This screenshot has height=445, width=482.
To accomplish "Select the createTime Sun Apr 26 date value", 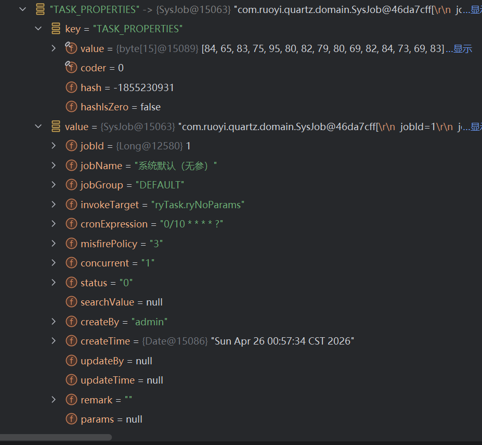I will click(x=282, y=341).
